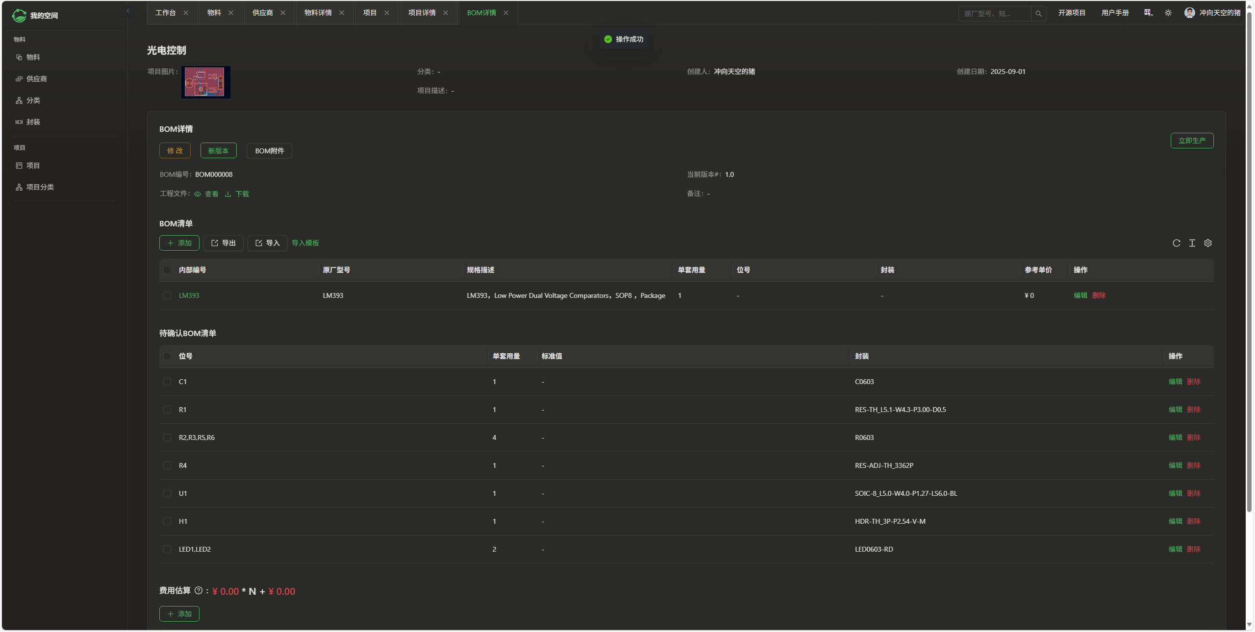
Task: Close the 供应商 tab
Action: pos(283,13)
